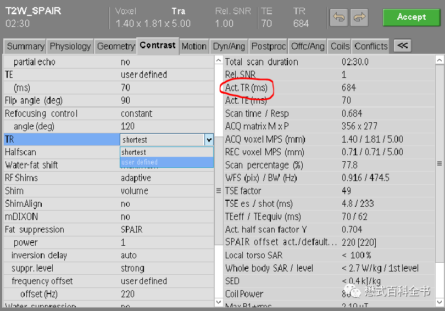Switch to the Postproc tab
Viewport: 445px width, 311px height.
click(x=269, y=47)
